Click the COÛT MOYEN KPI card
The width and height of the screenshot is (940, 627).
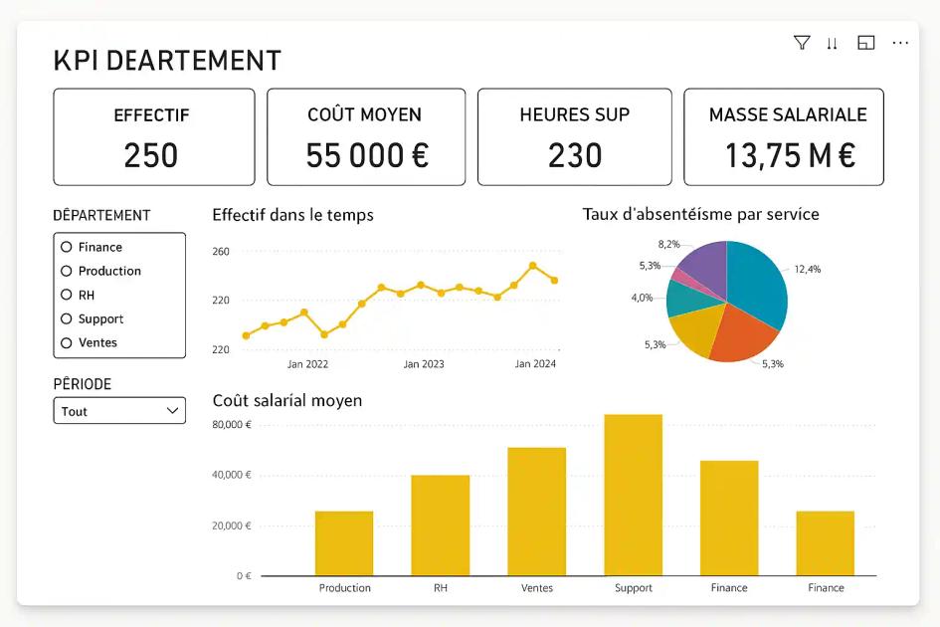(x=366, y=136)
